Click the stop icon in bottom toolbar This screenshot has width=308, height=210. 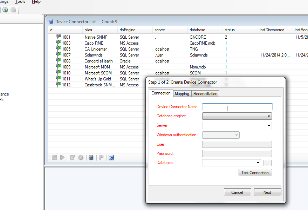(54, 158)
